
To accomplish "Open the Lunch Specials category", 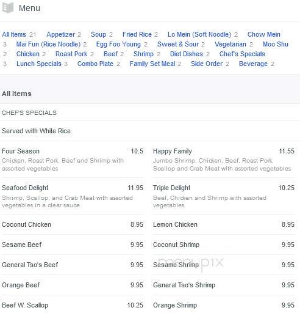I will click(39, 64).
